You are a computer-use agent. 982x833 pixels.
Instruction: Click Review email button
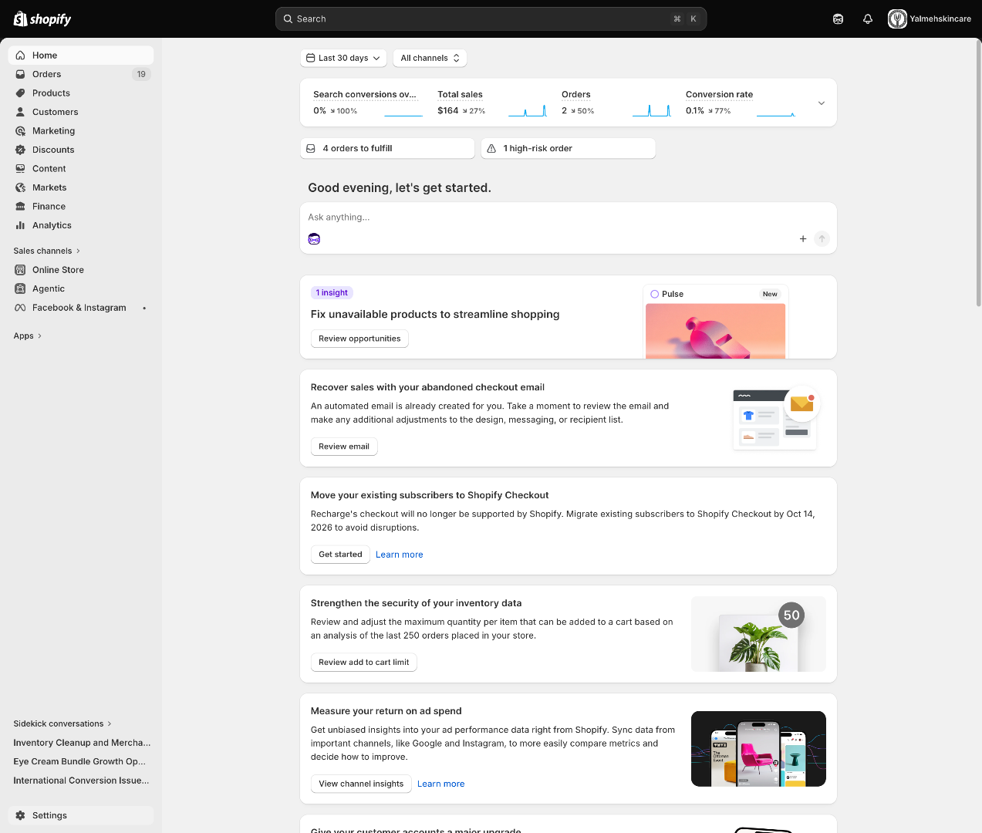[344, 447]
